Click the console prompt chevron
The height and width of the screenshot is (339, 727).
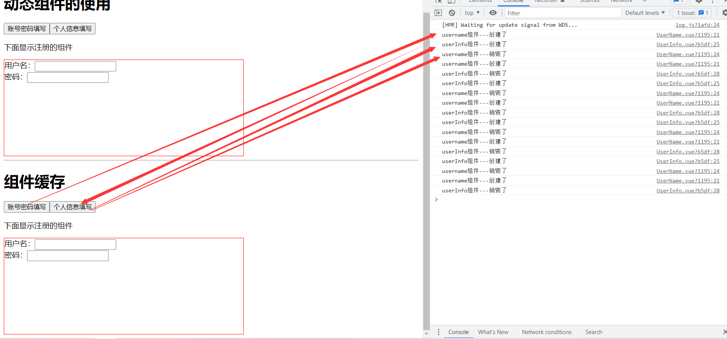(x=436, y=199)
